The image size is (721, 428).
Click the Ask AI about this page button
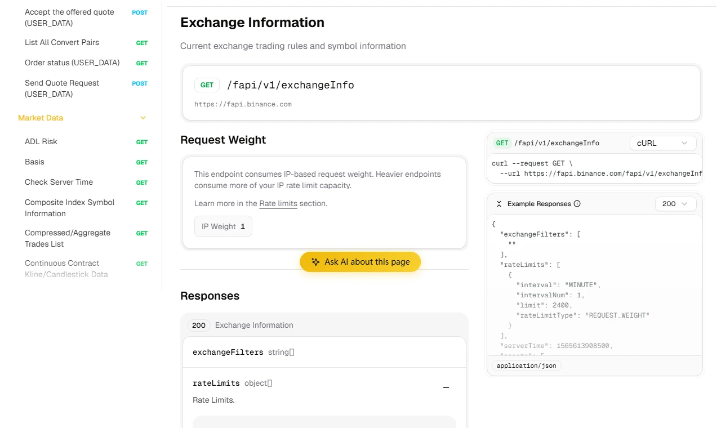tap(360, 262)
